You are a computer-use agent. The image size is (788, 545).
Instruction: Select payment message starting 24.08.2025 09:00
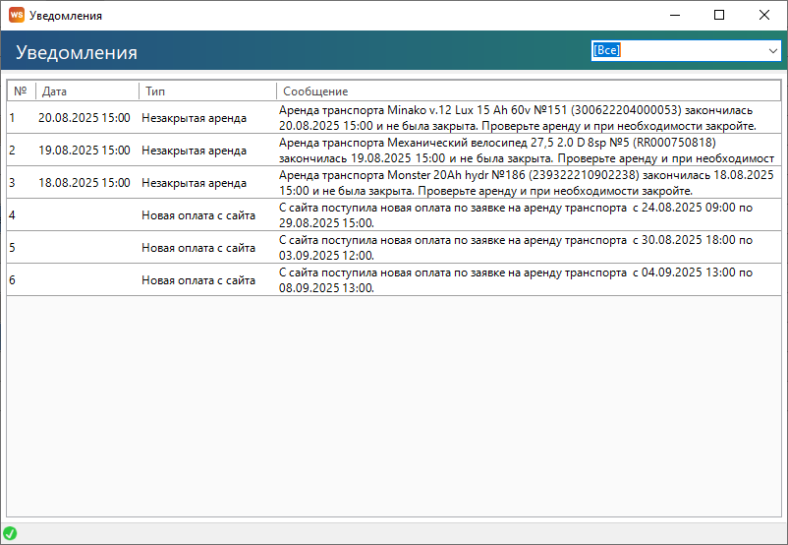pos(521,215)
